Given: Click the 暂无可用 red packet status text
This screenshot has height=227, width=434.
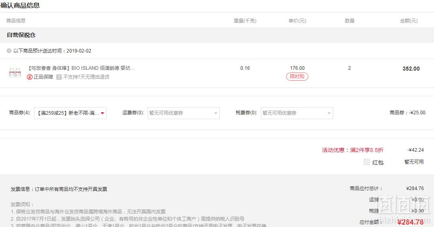Looking at the screenshot, I should pyautogui.click(x=414, y=162).
